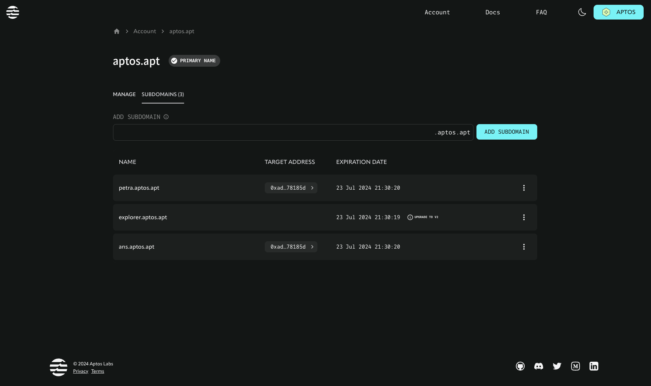This screenshot has height=386, width=651.
Task: Click the info icon beside Add Subdomain label
Action: pyautogui.click(x=166, y=117)
